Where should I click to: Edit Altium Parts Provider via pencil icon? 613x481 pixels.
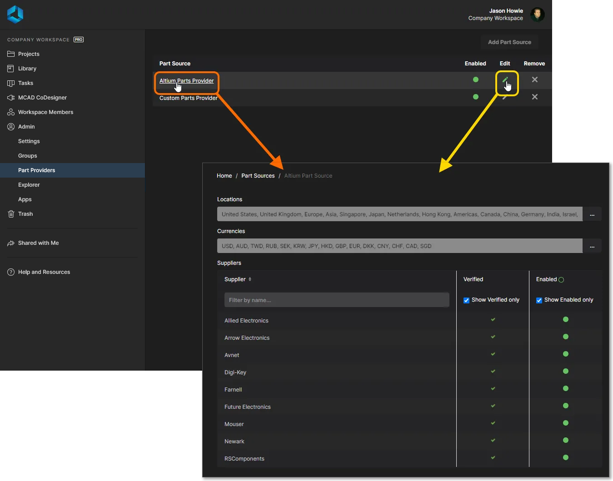(x=505, y=79)
